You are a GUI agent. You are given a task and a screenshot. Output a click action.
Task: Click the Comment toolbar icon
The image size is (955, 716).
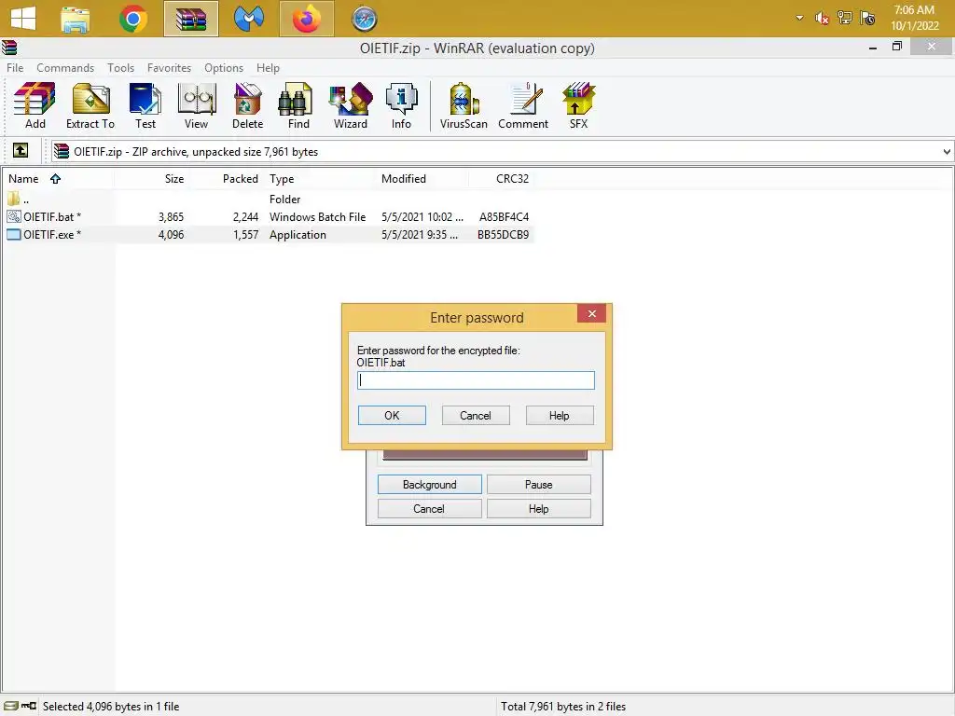523,106
